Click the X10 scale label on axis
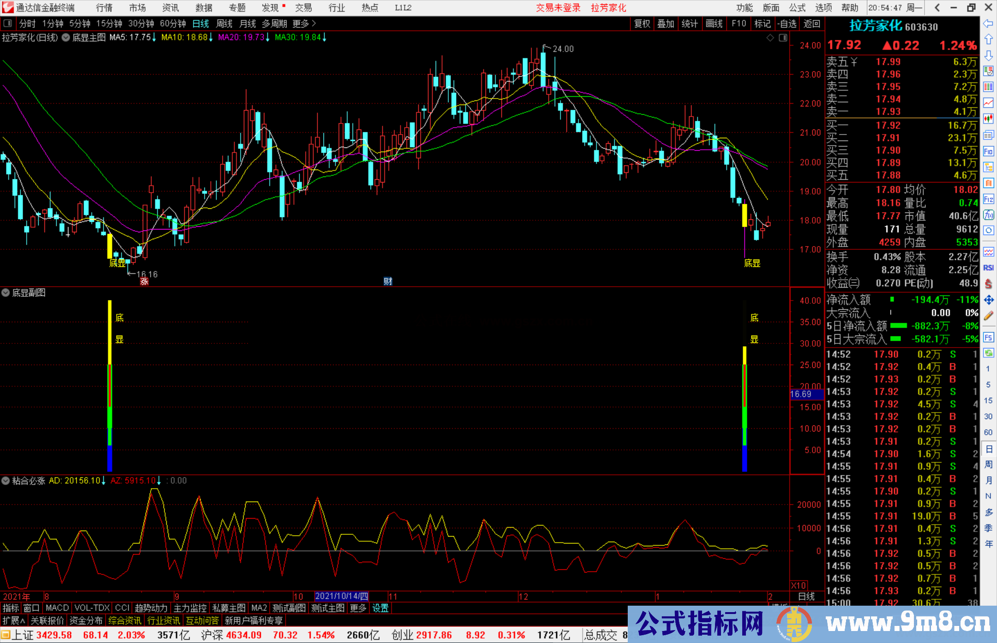 799,585
